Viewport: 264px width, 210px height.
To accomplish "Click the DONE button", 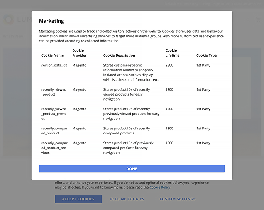I will pos(132,169).
